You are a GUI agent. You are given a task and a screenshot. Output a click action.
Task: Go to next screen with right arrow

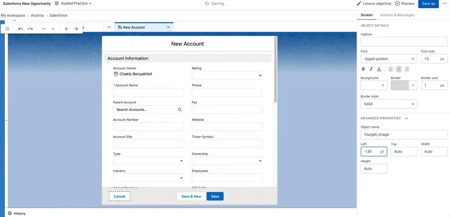[76, 29]
